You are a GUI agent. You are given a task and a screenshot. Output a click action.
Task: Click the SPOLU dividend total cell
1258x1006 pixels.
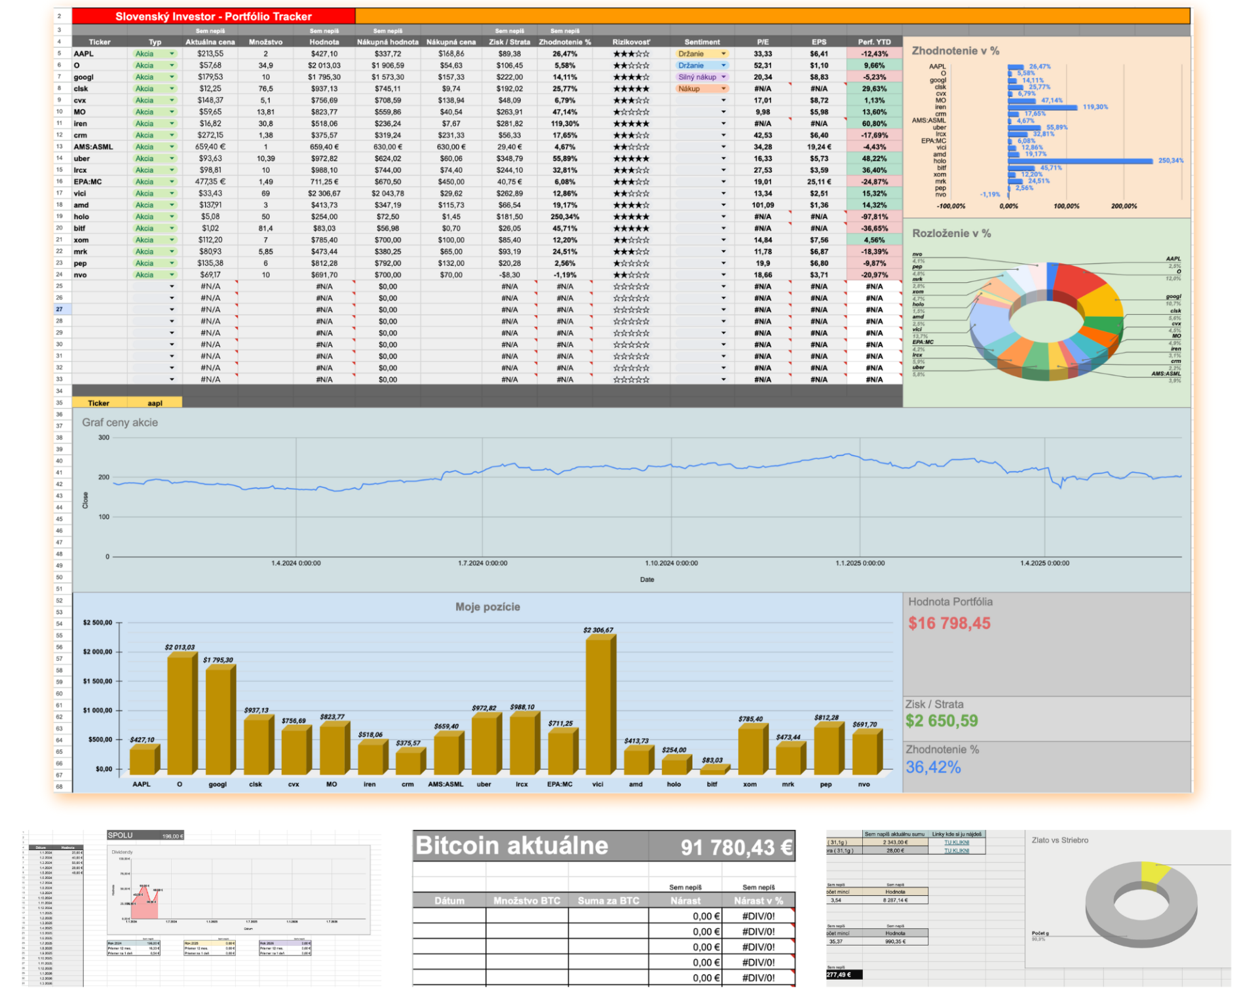click(145, 836)
